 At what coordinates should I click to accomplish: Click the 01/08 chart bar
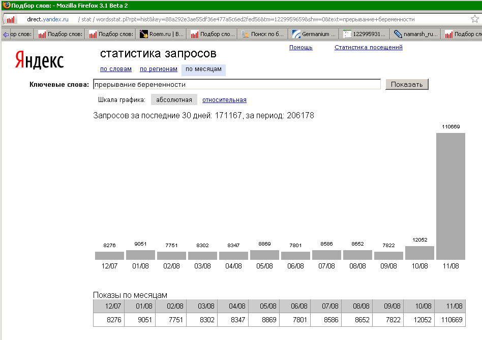(140, 255)
